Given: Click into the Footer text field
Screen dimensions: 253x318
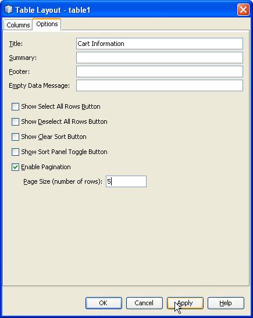Looking at the screenshot, I should coord(159,72).
